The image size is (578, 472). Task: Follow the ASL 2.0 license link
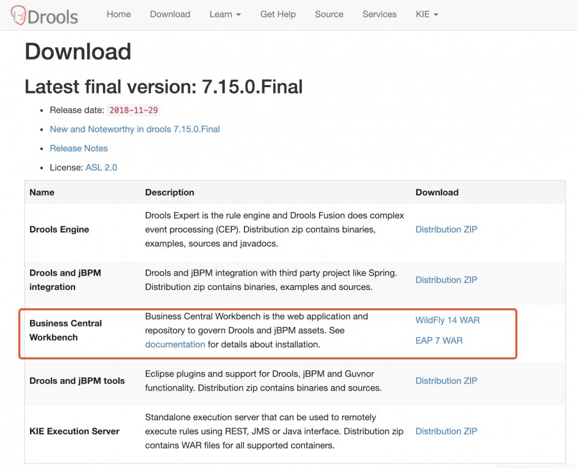coord(101,168)
